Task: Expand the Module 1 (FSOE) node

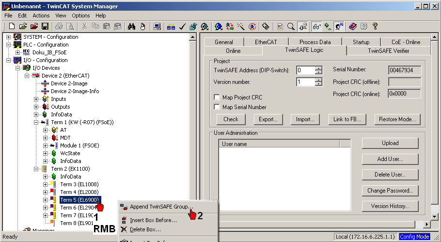Action: pos(45,145)
